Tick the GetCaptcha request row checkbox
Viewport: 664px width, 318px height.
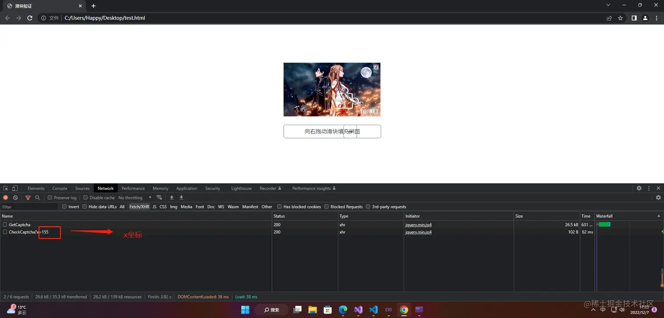[x=5, y=224]
